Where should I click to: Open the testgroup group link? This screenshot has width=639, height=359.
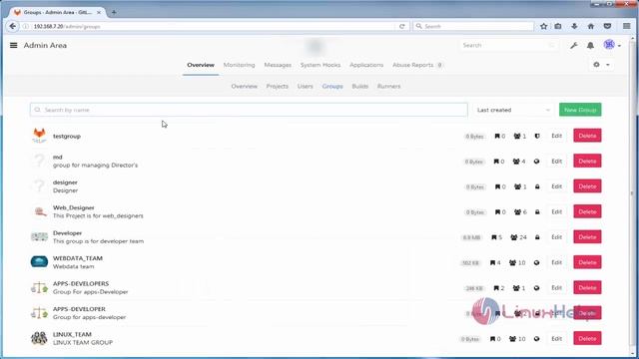pos(67,137)
